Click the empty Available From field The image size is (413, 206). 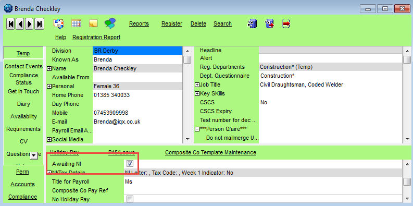click(137, 77)
